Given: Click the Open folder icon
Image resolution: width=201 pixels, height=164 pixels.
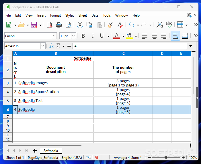Looking at the screenshot, I should (x=21, y=25).
